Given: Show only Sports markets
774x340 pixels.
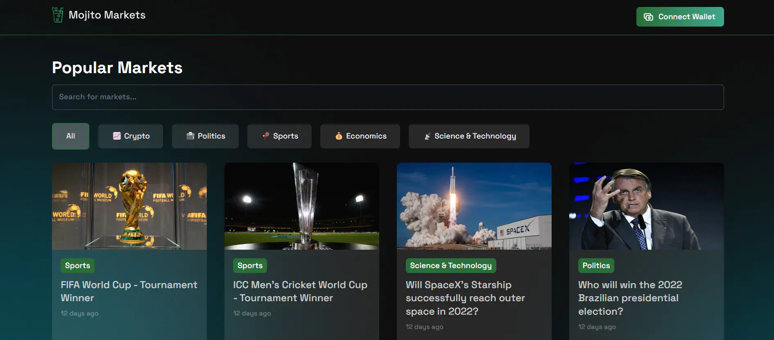Looking at the screenshot, I should pos(279,136).
